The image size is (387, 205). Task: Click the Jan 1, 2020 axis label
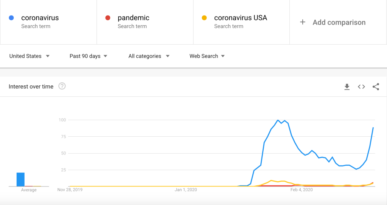tap(186, 190)
